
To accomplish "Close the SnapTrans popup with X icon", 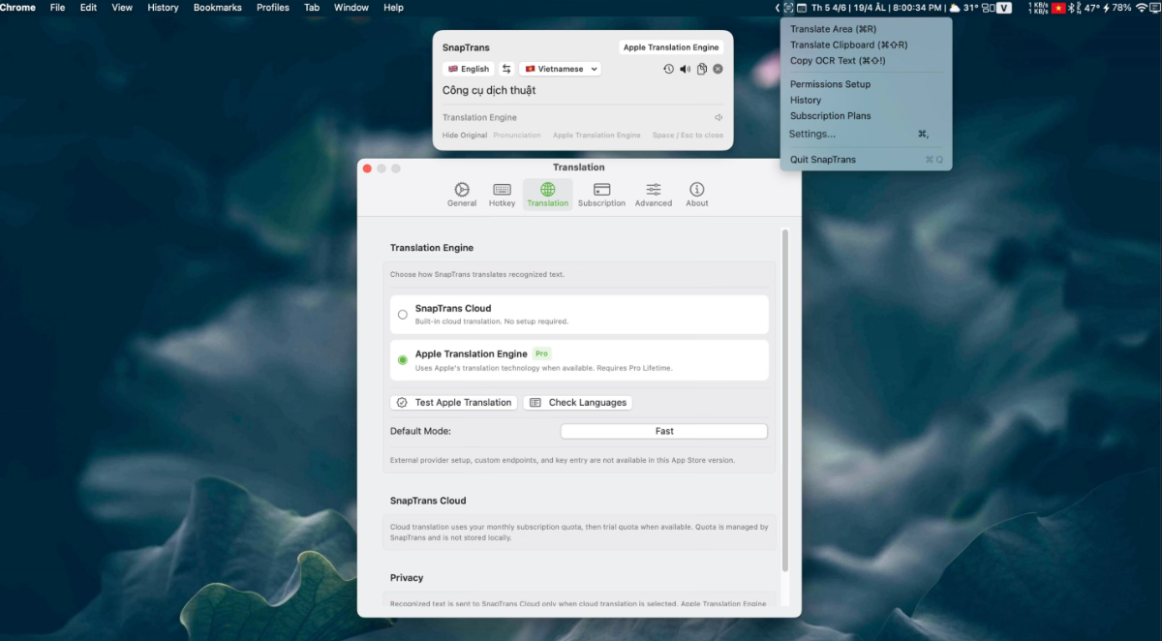I will pyautogui.click(x=718, y=69).
